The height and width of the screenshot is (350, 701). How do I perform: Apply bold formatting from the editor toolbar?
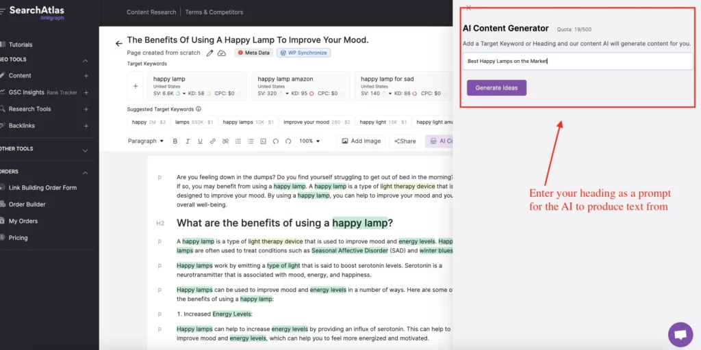[x=175, y=142]
